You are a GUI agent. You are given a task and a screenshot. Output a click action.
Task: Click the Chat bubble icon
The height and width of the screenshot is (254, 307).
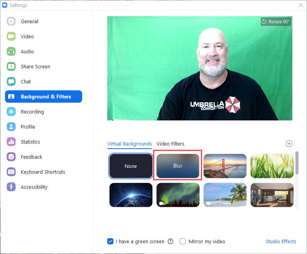[x=11, y=82]
